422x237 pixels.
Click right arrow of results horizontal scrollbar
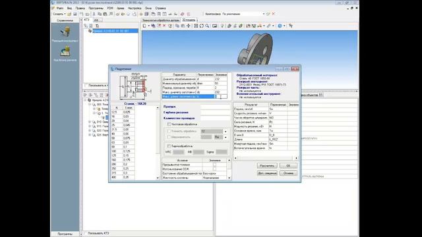(296, 158)
